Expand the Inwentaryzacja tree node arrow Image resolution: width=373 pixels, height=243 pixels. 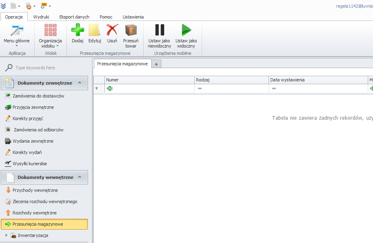pos(6,235)
